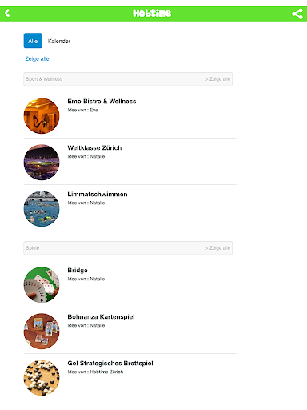This screenshot has height=410, width=307.
Task: Tap the back arrow icon
Action: (7, 13)
